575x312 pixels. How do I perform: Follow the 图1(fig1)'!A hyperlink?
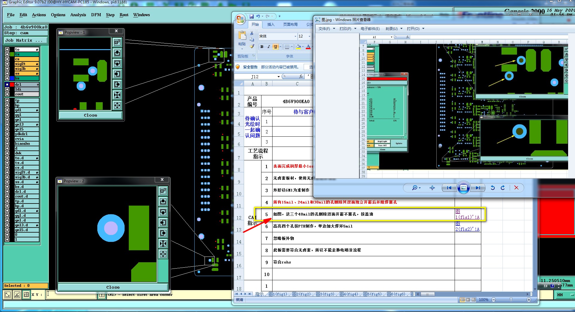pyautogui.click(x=467, y=214)
